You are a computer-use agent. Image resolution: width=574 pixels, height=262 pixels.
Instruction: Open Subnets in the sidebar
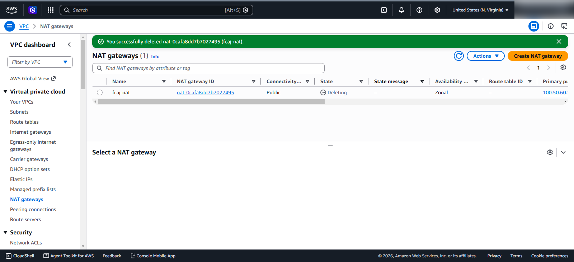pyautogui.click(x=19, y=112)
